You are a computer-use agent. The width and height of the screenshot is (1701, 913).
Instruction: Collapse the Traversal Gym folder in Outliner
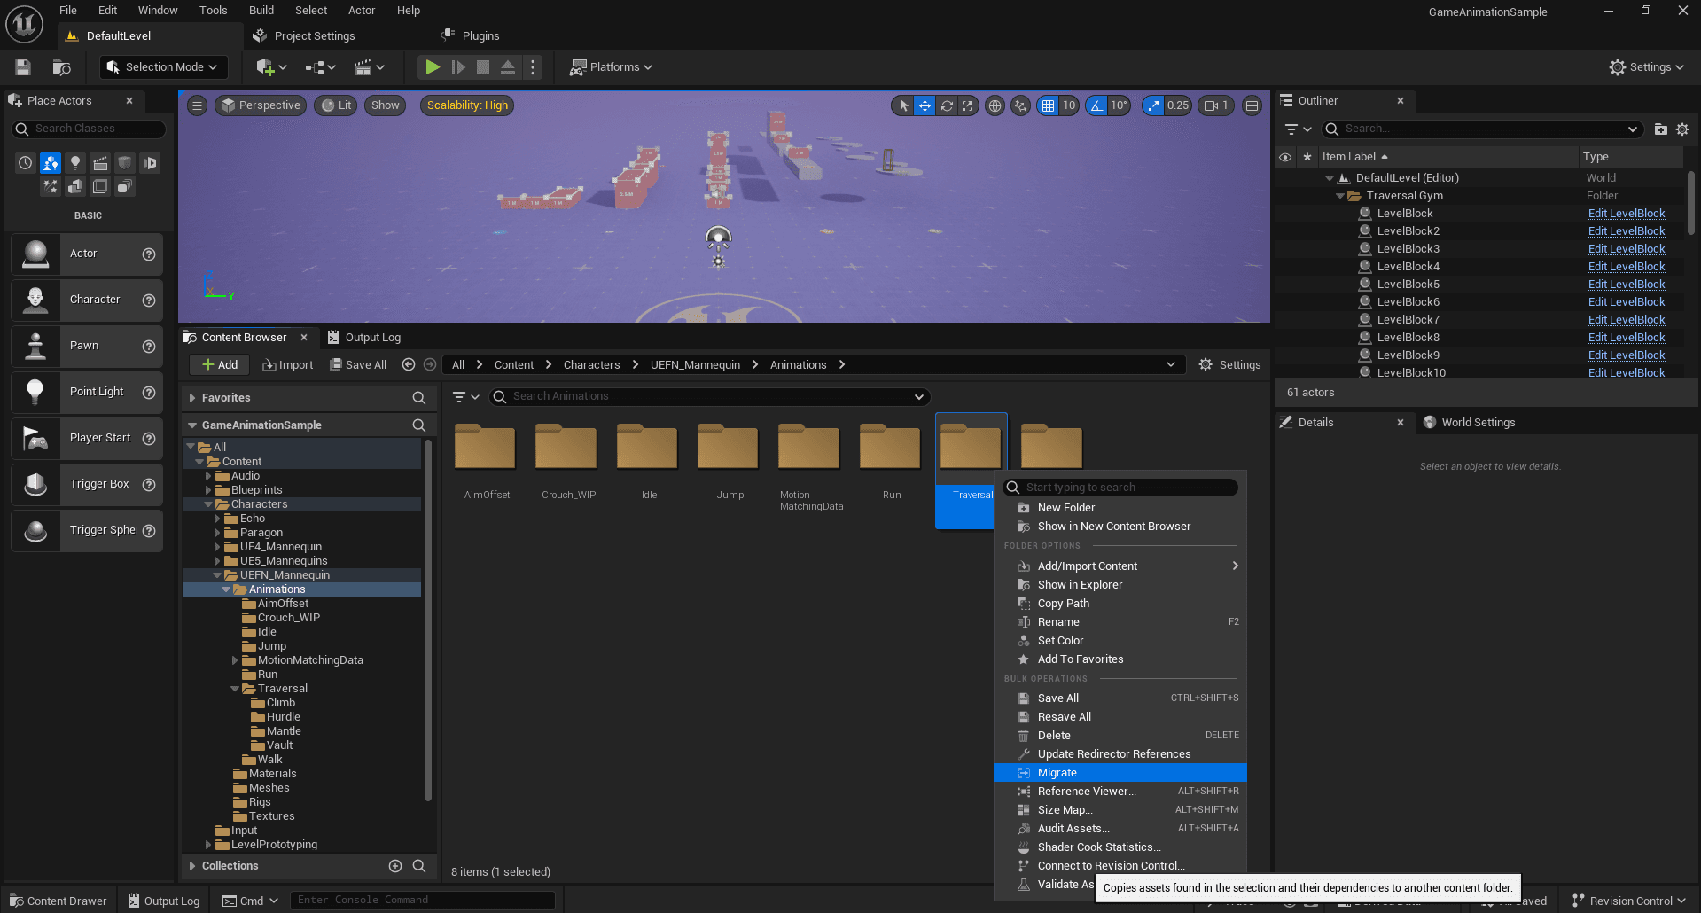coord(1339,196)
